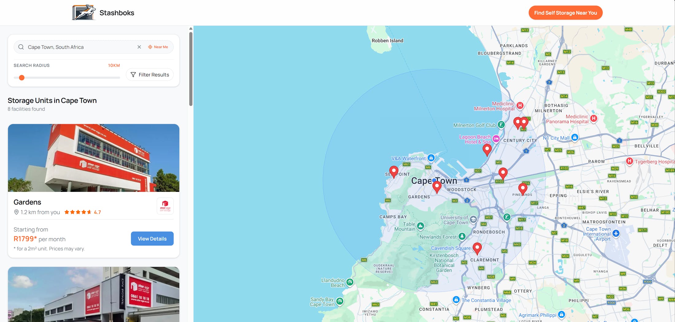Viewport: 675px width, 322px height.
Task: Select the red pin at Pinelands
Action: click(523, 188)
